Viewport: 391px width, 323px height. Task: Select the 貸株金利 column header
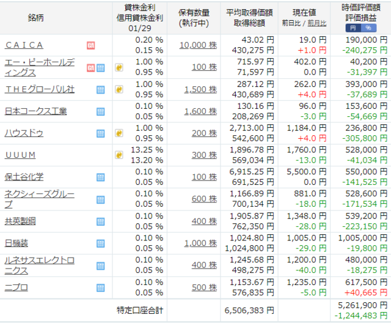(x=140, y=7)
